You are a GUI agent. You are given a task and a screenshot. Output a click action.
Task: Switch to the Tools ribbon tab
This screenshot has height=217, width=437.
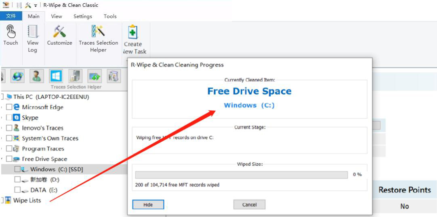point(110,17)
